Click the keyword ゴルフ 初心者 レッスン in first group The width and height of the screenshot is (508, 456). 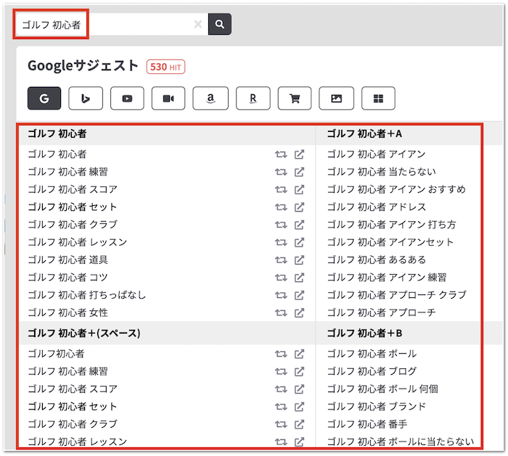77,242
